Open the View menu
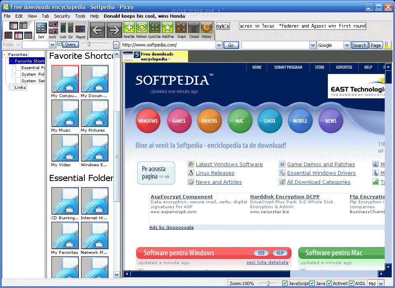Viewport: 395px width, 288px height. 32,16
